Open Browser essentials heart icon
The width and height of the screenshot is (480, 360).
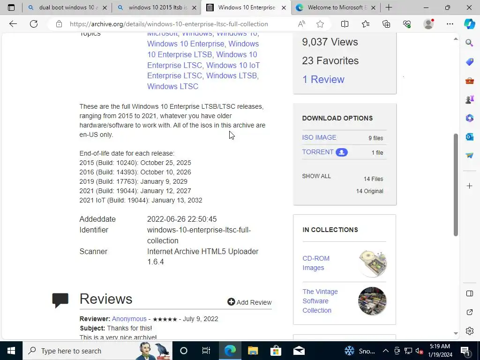tap(407, 24)
